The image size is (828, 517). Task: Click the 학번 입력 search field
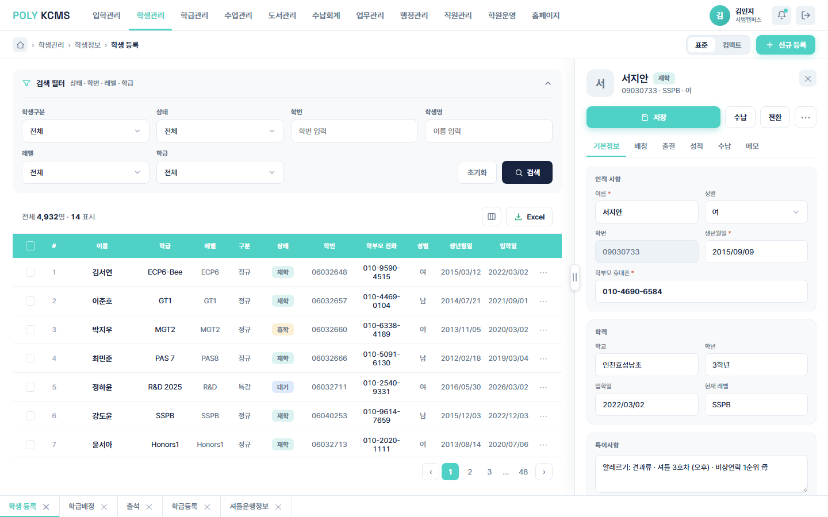354,131
